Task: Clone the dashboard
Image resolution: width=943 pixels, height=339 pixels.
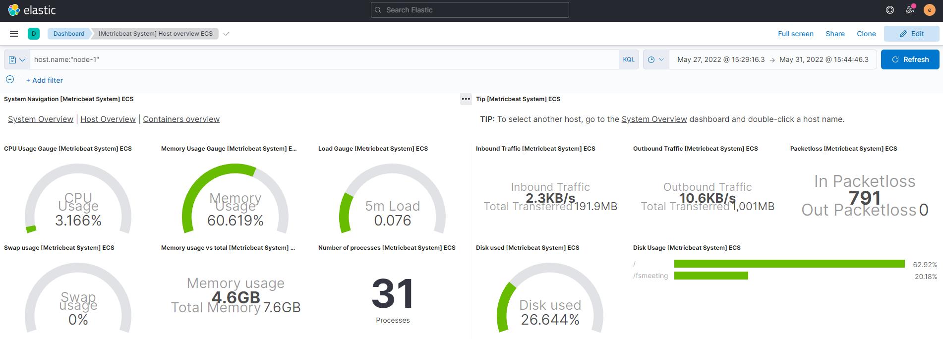Action: [x=866, y=34]
